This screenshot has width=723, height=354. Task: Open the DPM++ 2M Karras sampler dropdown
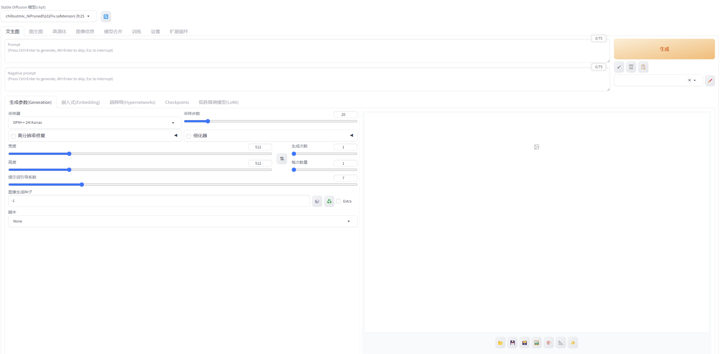pos(95,123)
